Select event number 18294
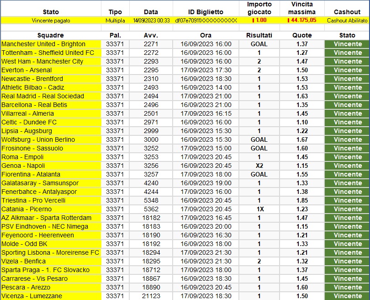 (151, 253)
